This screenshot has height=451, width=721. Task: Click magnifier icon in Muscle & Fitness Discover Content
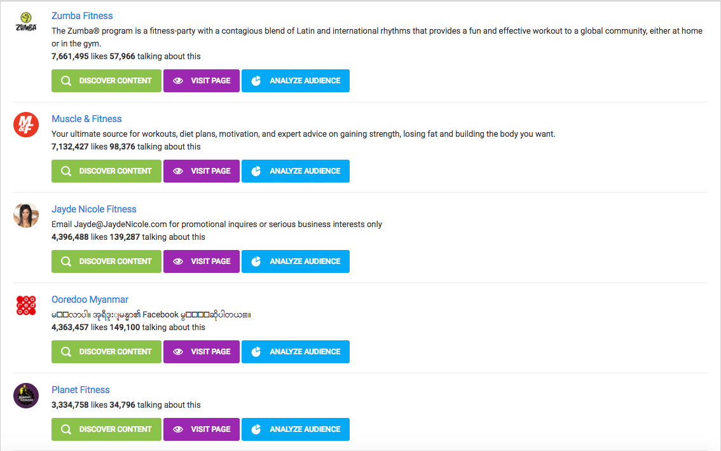(x=66, y=170)
